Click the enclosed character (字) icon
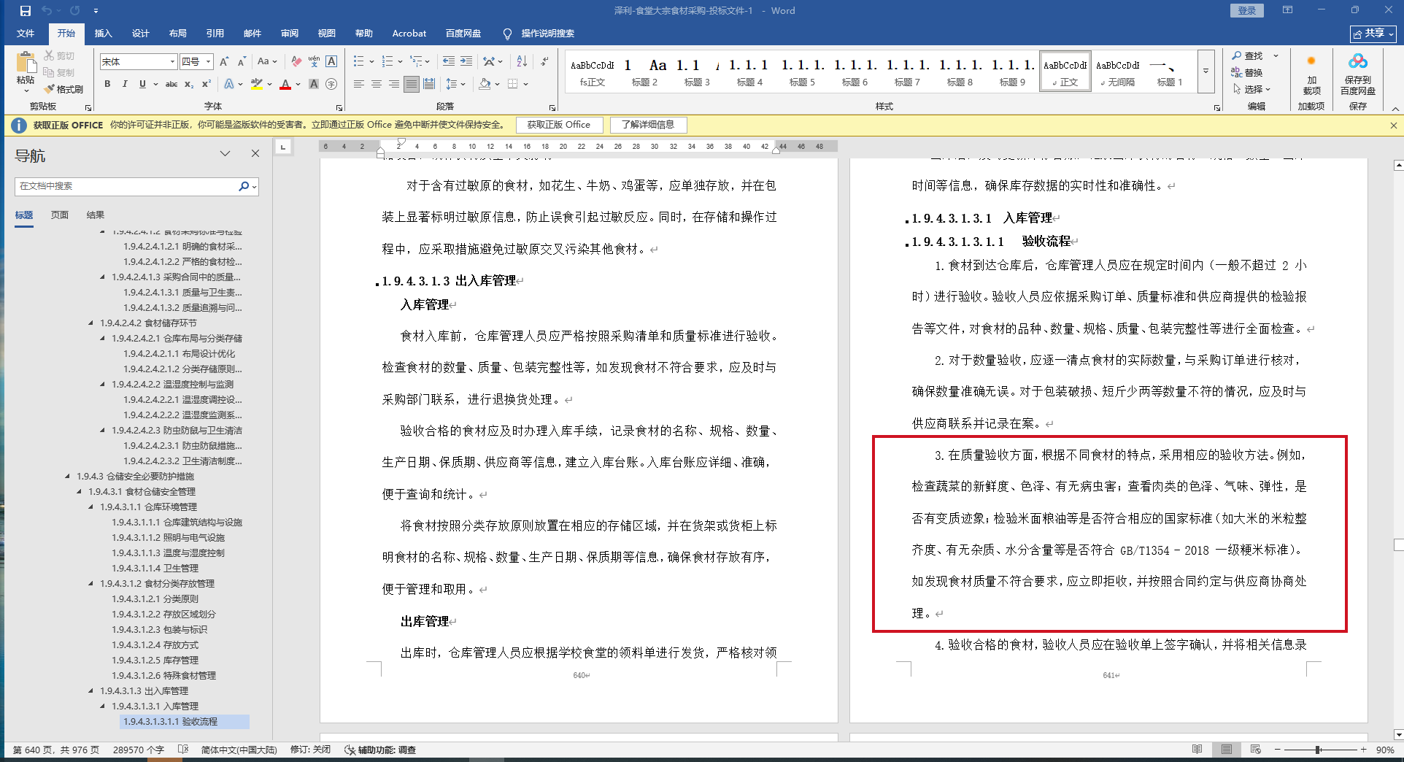The image size is (1404, 762). [331, 84]
